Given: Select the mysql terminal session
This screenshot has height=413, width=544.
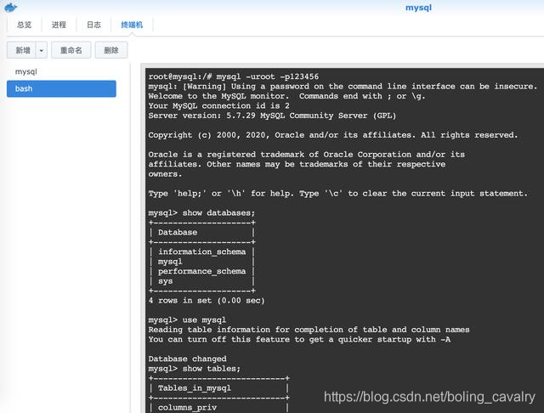Looking at the screenshot, I should [61, 71].
